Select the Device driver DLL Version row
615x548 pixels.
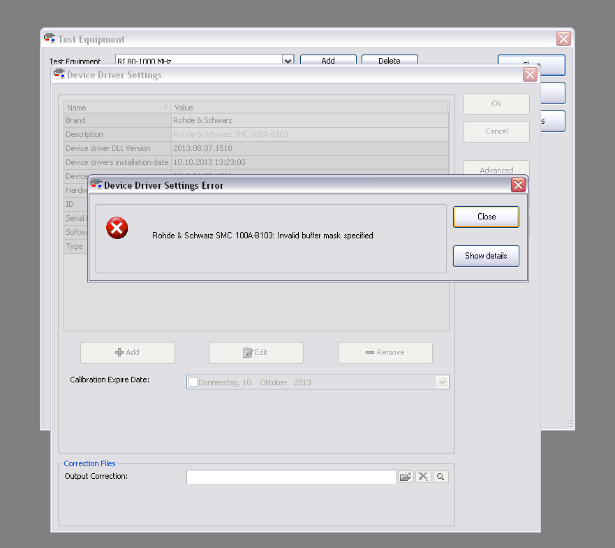coord(256,148)
